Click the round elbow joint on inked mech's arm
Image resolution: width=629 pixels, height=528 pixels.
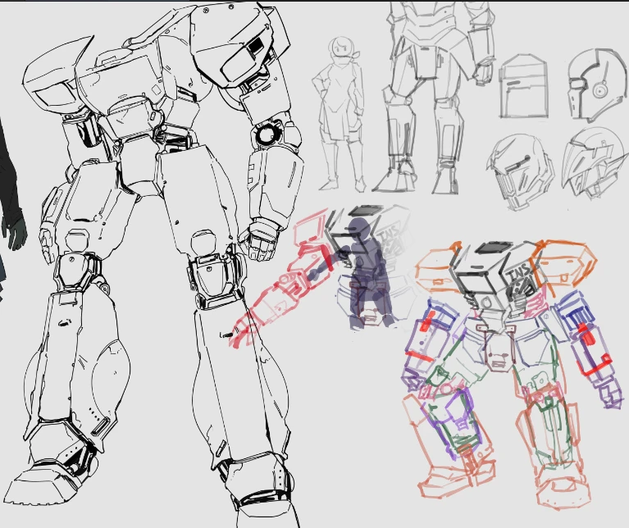266,134
